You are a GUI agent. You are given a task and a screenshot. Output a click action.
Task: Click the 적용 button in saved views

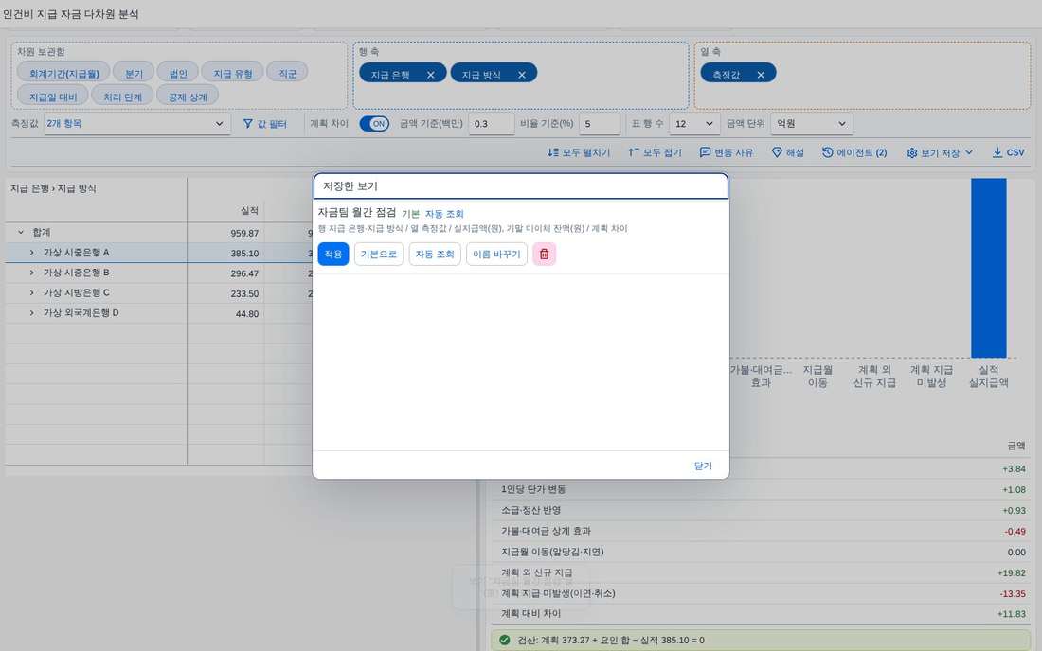point(332,255)
